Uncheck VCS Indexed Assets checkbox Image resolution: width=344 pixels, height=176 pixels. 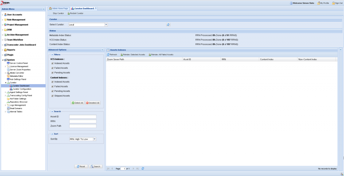pos(52,63)
